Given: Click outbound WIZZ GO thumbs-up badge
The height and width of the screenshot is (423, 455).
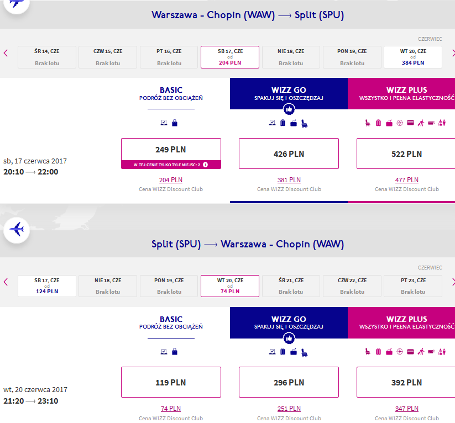Looking at the screenshot, I should tap(289, 109).
